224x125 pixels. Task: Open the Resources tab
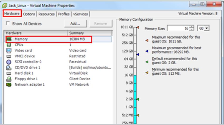46,14
